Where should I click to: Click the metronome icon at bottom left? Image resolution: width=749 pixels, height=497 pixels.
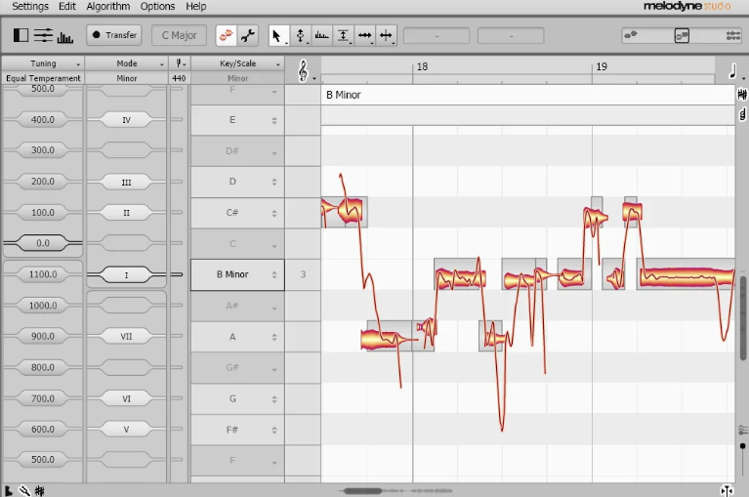click(8, 490)
